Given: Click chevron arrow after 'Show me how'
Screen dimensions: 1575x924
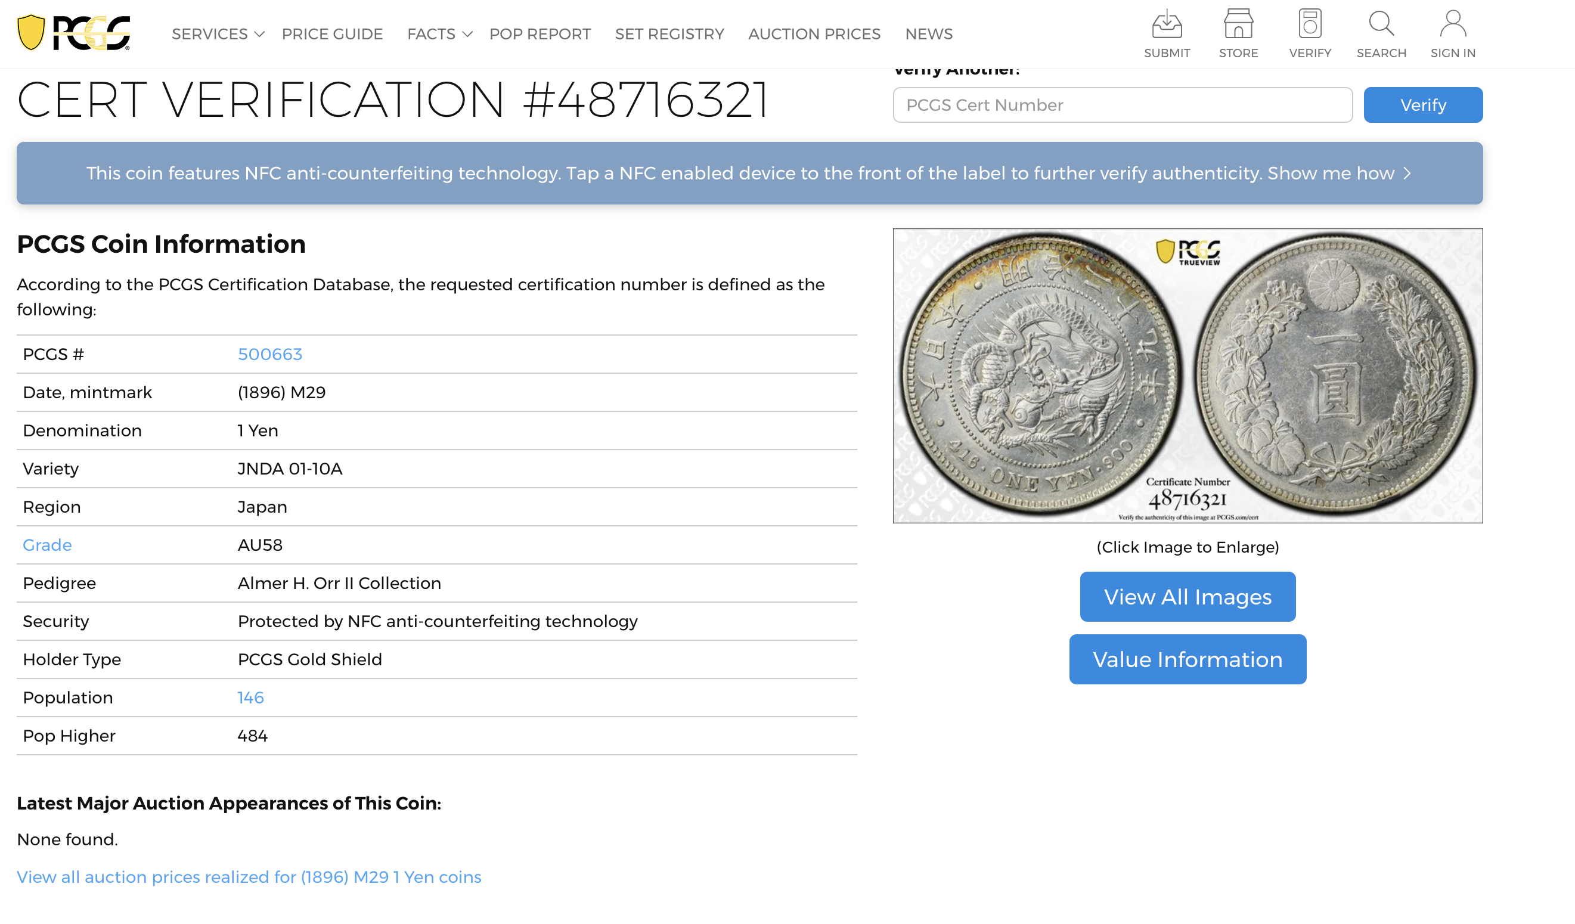Looking at the screenshot, I should coord(1407,173).
